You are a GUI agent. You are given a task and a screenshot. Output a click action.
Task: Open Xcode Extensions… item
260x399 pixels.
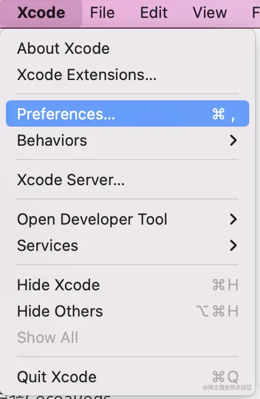(x=128, y=75)
